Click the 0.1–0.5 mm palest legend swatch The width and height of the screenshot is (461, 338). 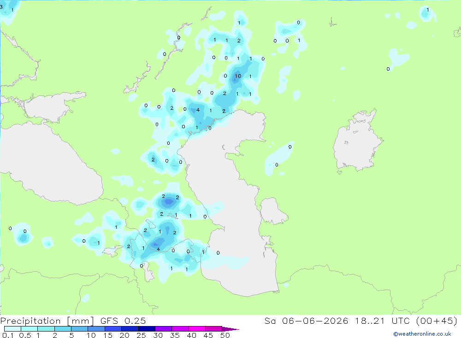[12, 329]
